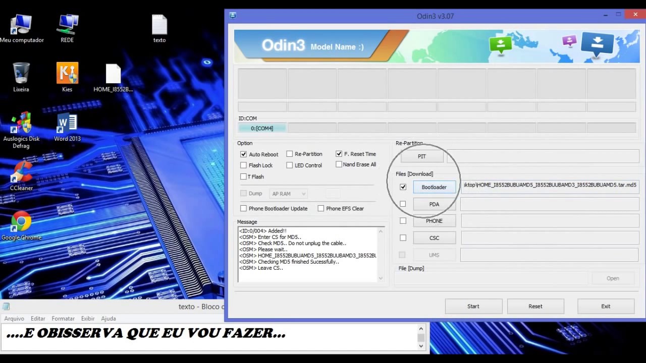Click the '<ID:0/004> Added!!' log line
The width and height of the screenshot is (646, 363).
click(x=262, y=231)
